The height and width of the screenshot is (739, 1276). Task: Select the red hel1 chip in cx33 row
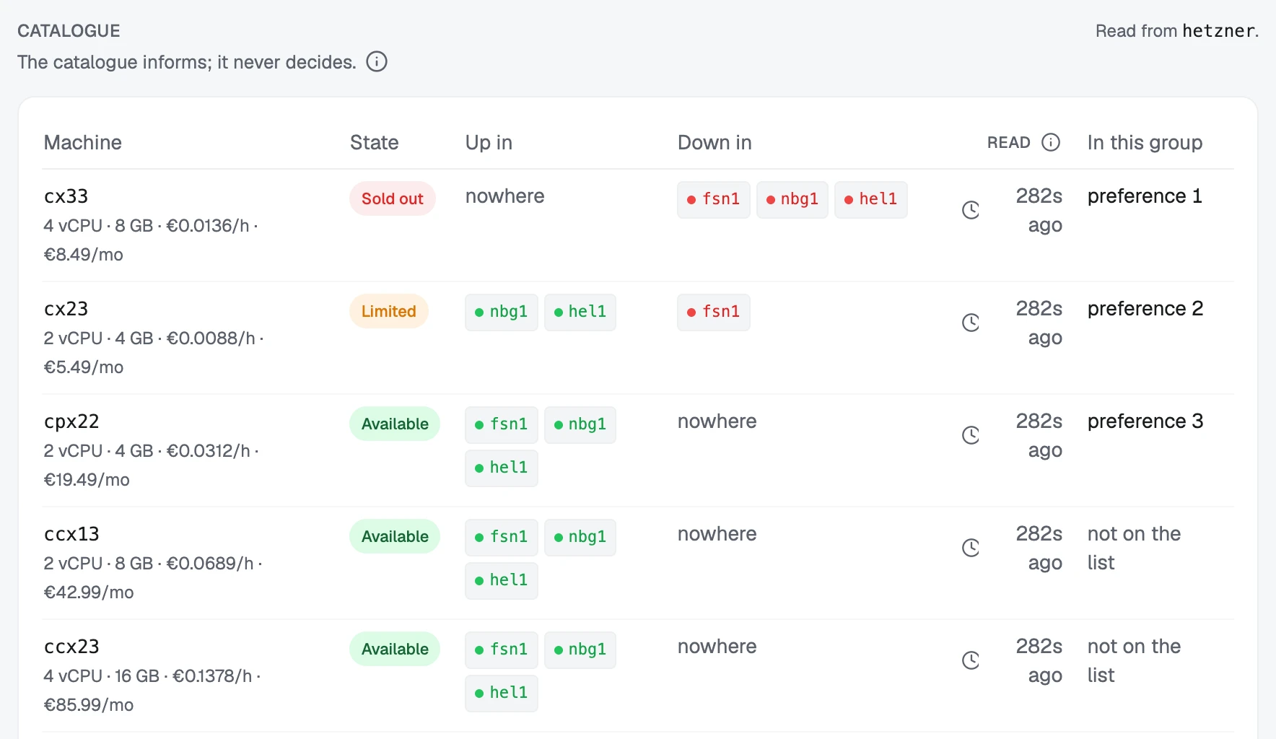tap(871, 199)
